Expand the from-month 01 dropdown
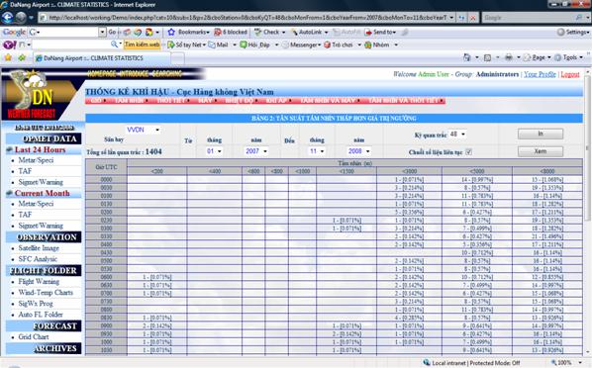The width and height of the screenshot is (592, 368). (x=214, y=151)
